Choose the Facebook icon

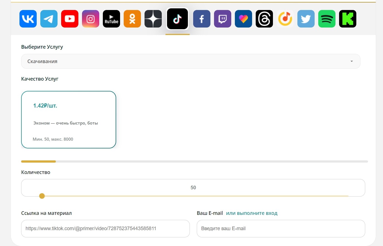[x=202, y=19]
